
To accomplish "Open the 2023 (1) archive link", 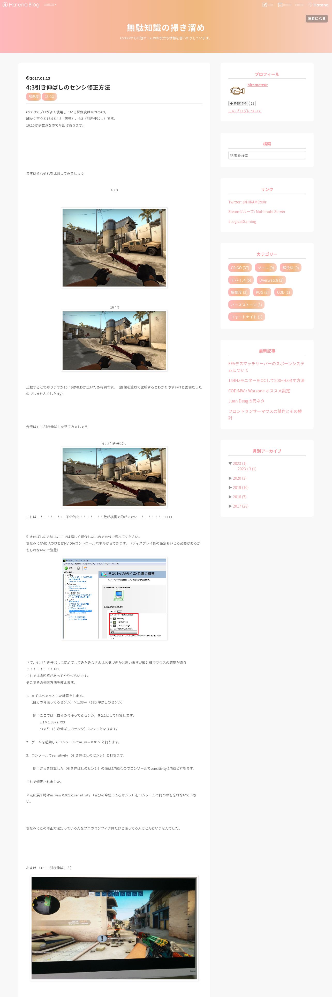I will coord(240,463).
